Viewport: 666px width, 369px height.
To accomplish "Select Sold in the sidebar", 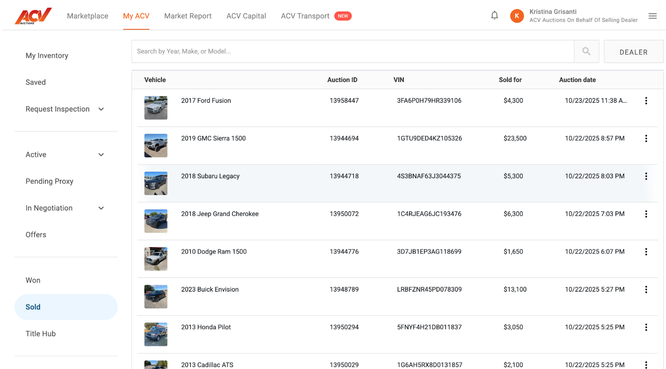I will point(66,307).
